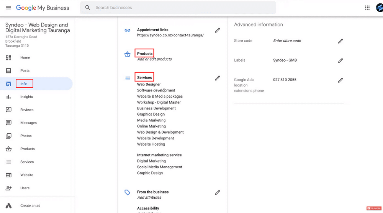Edit From the business attributes pencil
The image size is (383, 213).
[x=218, y=192]
